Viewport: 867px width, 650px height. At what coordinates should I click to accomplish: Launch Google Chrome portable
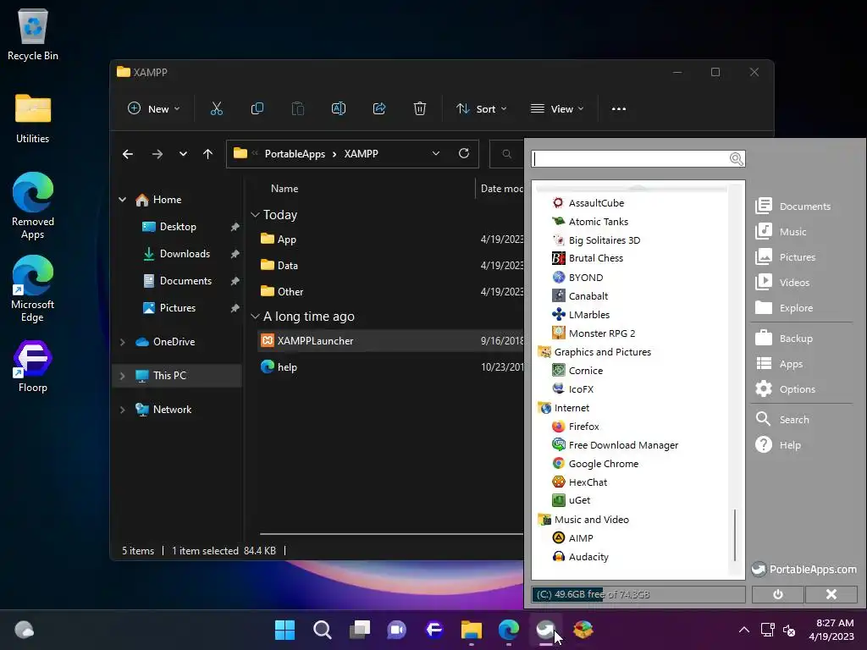[595, 464]
